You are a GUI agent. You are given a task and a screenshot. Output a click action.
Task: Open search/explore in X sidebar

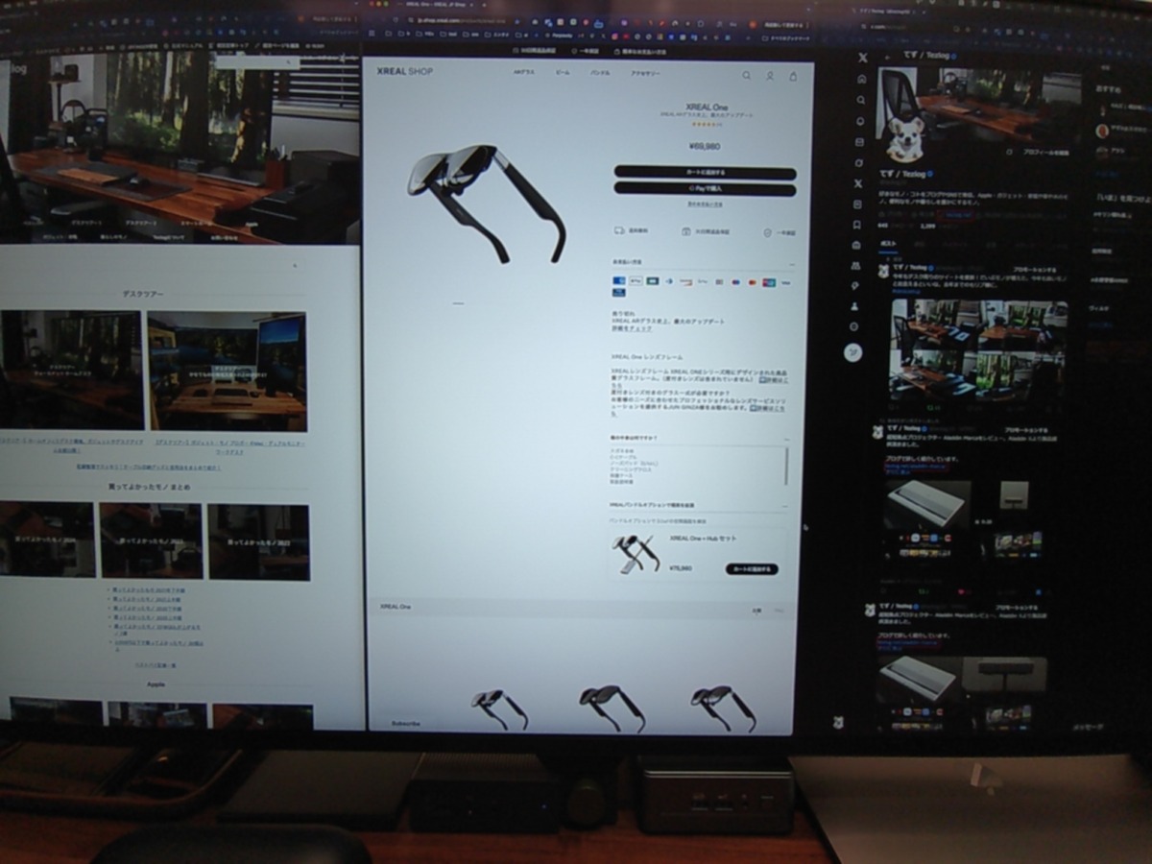(x=860, y=100)
